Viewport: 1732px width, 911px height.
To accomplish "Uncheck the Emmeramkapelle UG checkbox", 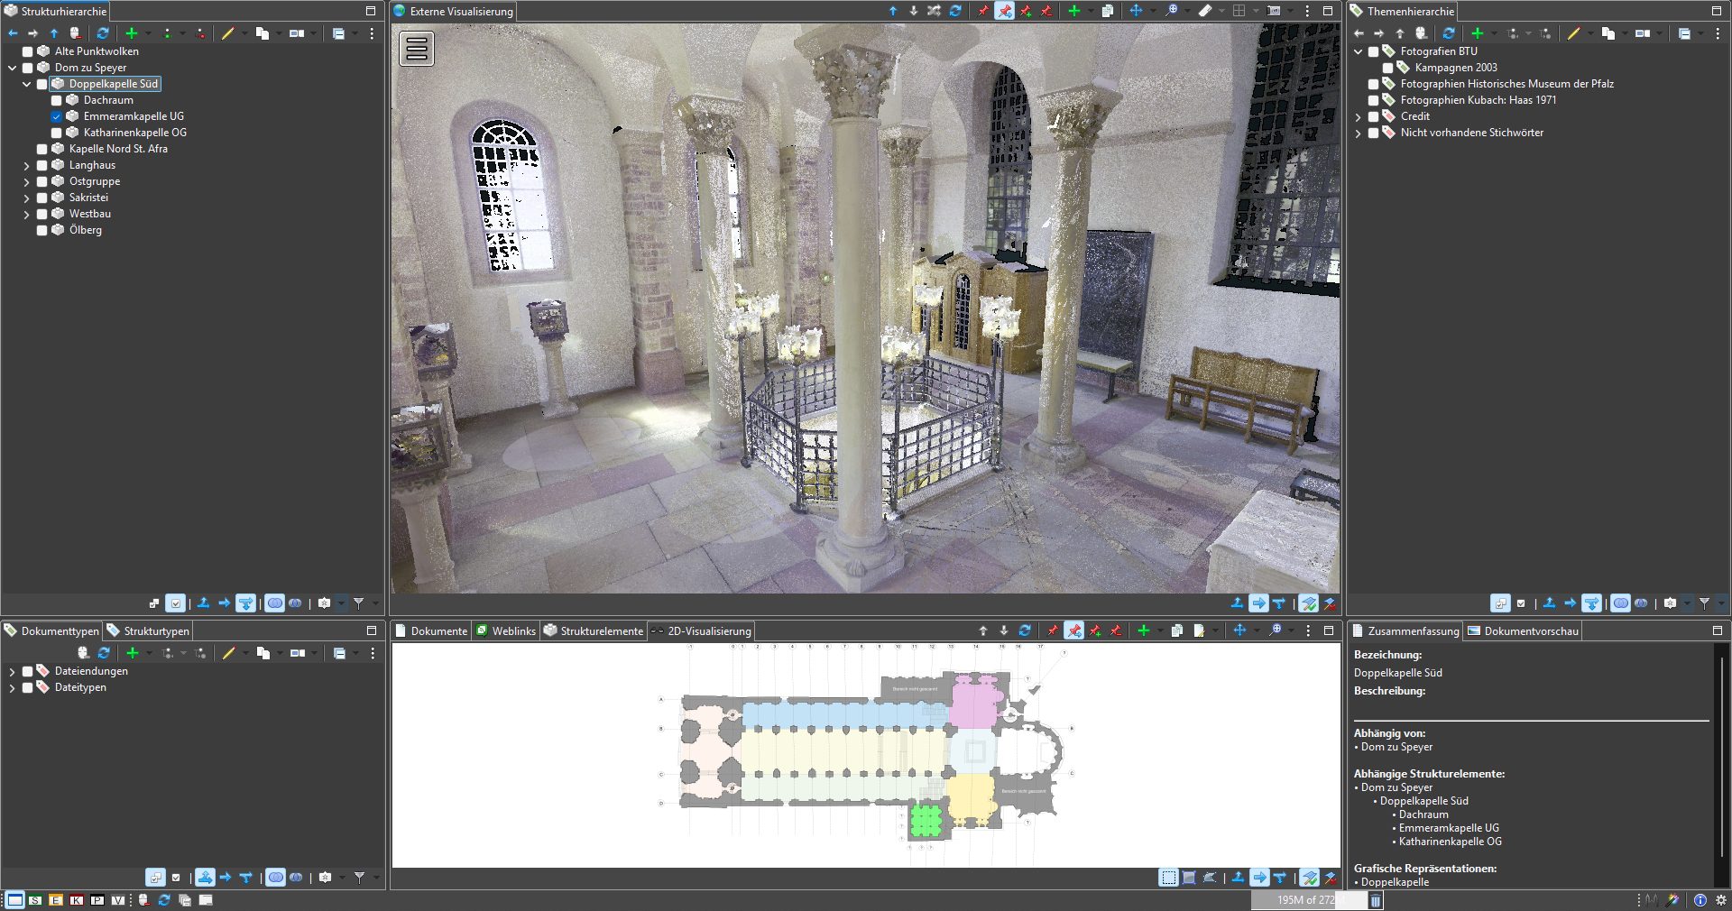I will pos(57,117).
